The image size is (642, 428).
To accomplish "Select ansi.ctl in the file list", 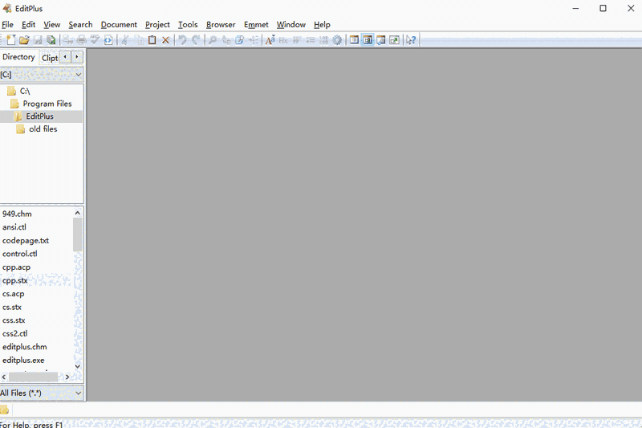I will [14, 227].
